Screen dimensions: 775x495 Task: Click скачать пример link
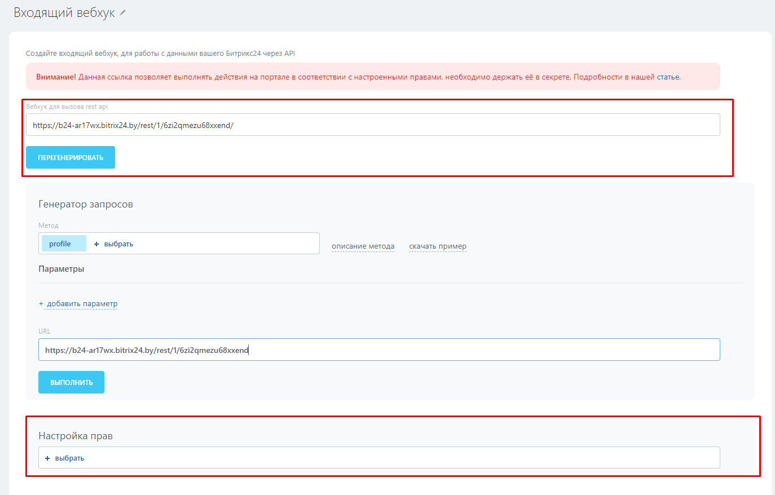pos(438,246)
